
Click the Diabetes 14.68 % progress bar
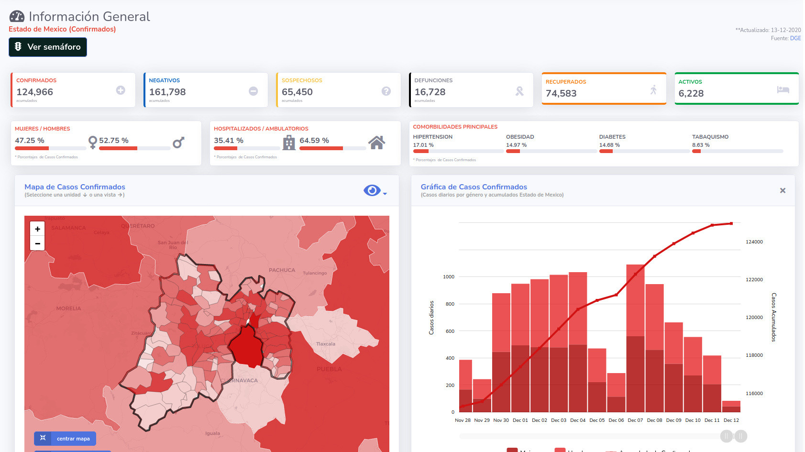pos(644,151)
